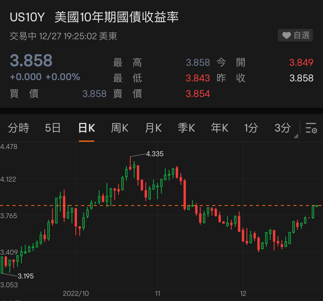The height and width of the screenshot is (301, 323).
Task: Click the trading status 交易中 timestamp
Action: [63, 36]
